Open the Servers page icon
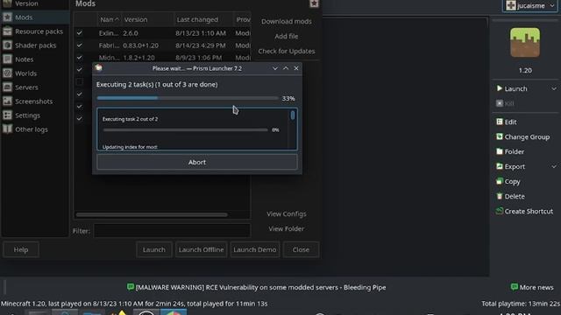Image resolution: width=561 pixels, height=315 pixels. pyautogui.click(x=7, y=87)
